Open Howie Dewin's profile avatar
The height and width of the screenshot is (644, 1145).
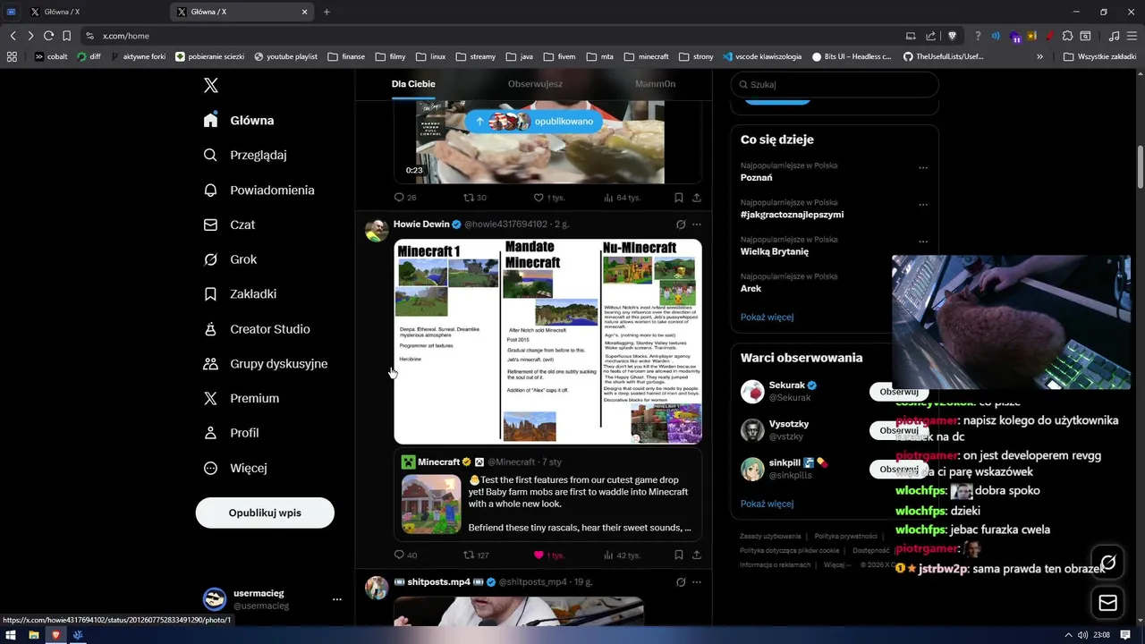coord(377,230)
